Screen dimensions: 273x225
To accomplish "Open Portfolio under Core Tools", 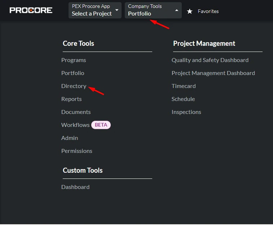I will tap(73, 73).
